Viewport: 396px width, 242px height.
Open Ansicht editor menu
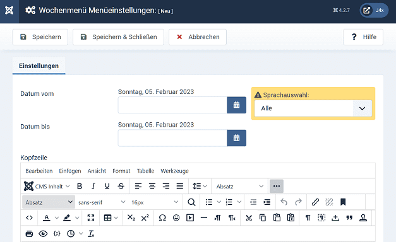97,171
